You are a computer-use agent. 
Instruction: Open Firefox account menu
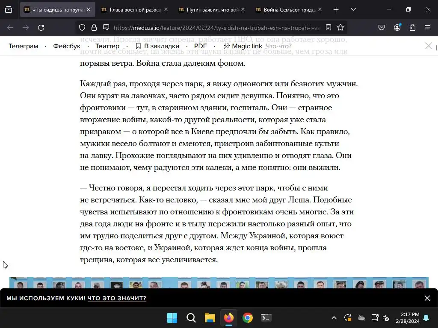397,27
